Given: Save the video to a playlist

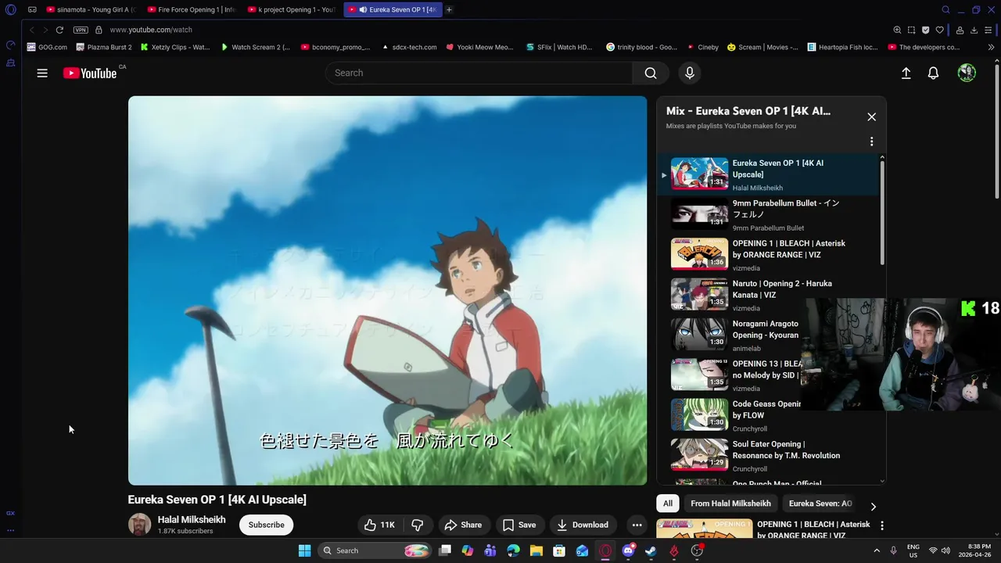Looking at the screenshot, I should pyautogui.click(x=519, y=525).
